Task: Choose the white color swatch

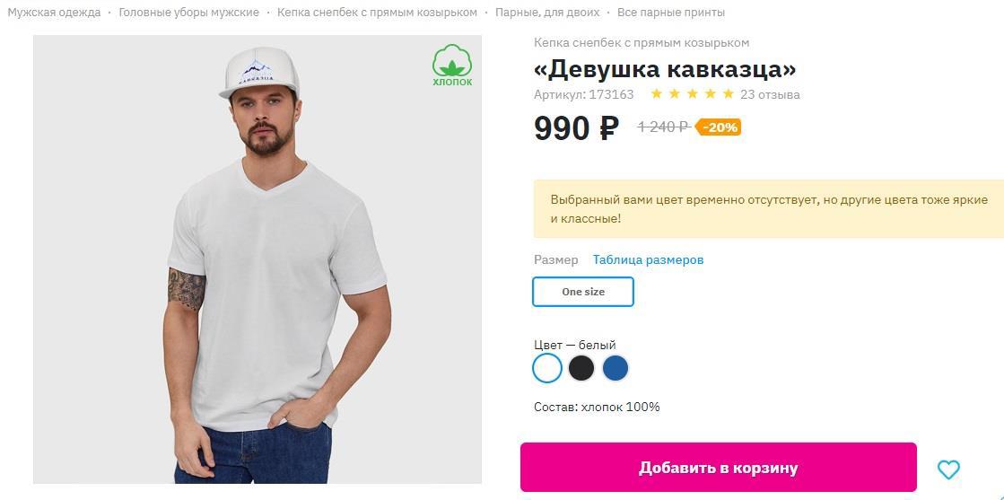Action: click(547, 368)
